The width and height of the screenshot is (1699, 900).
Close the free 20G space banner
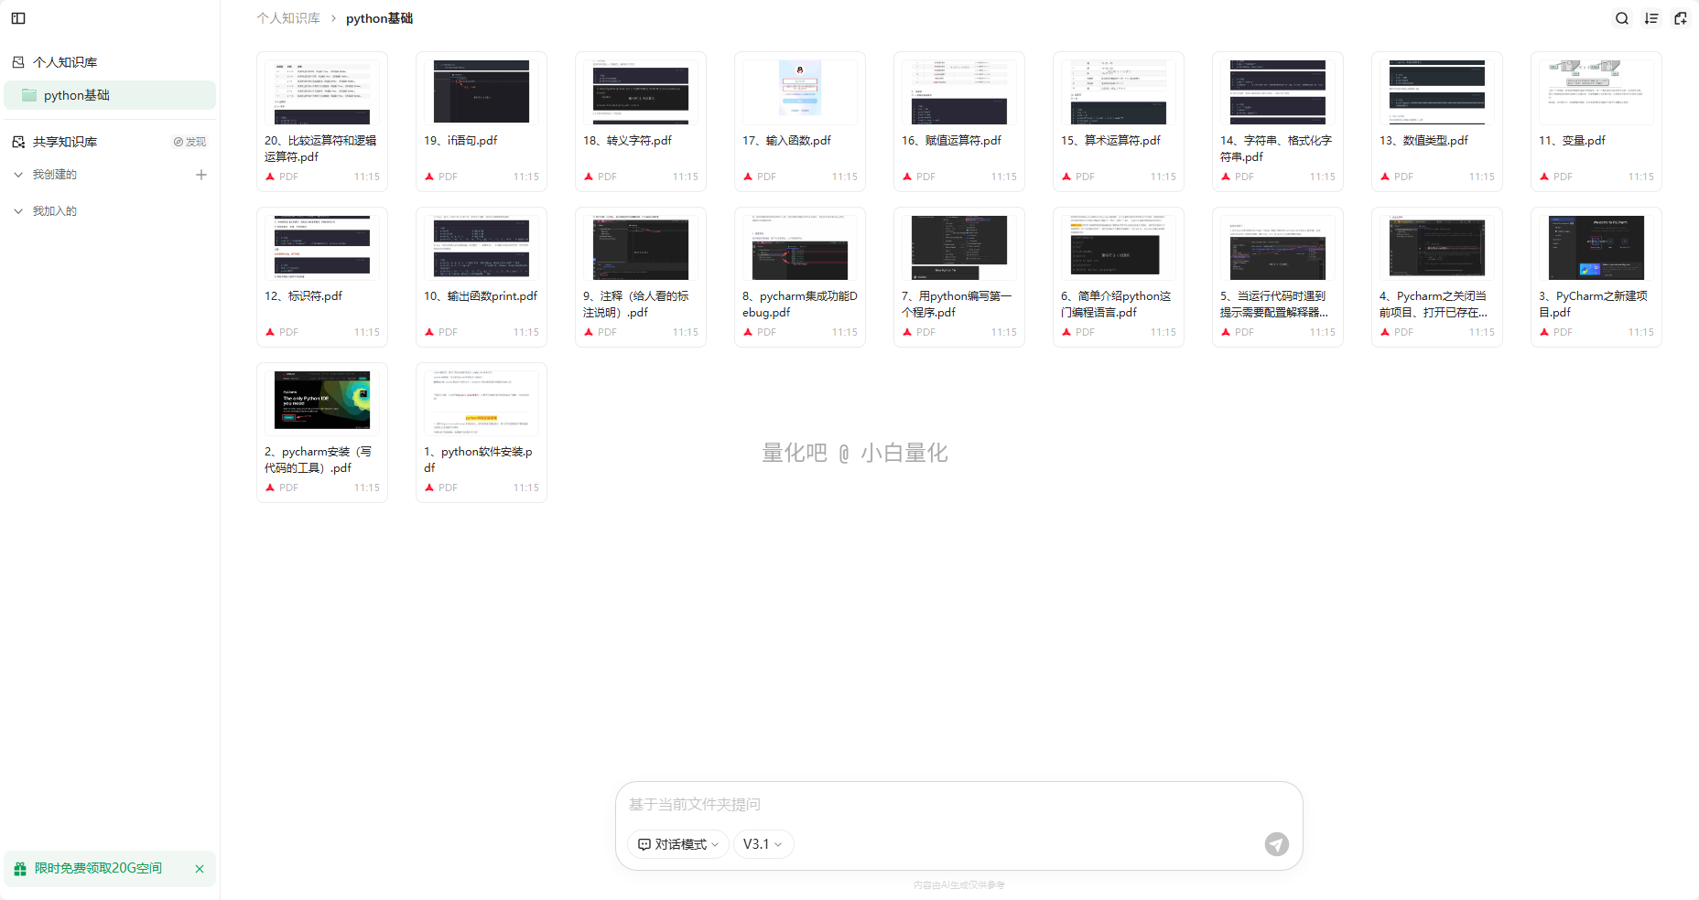(200, 869)
